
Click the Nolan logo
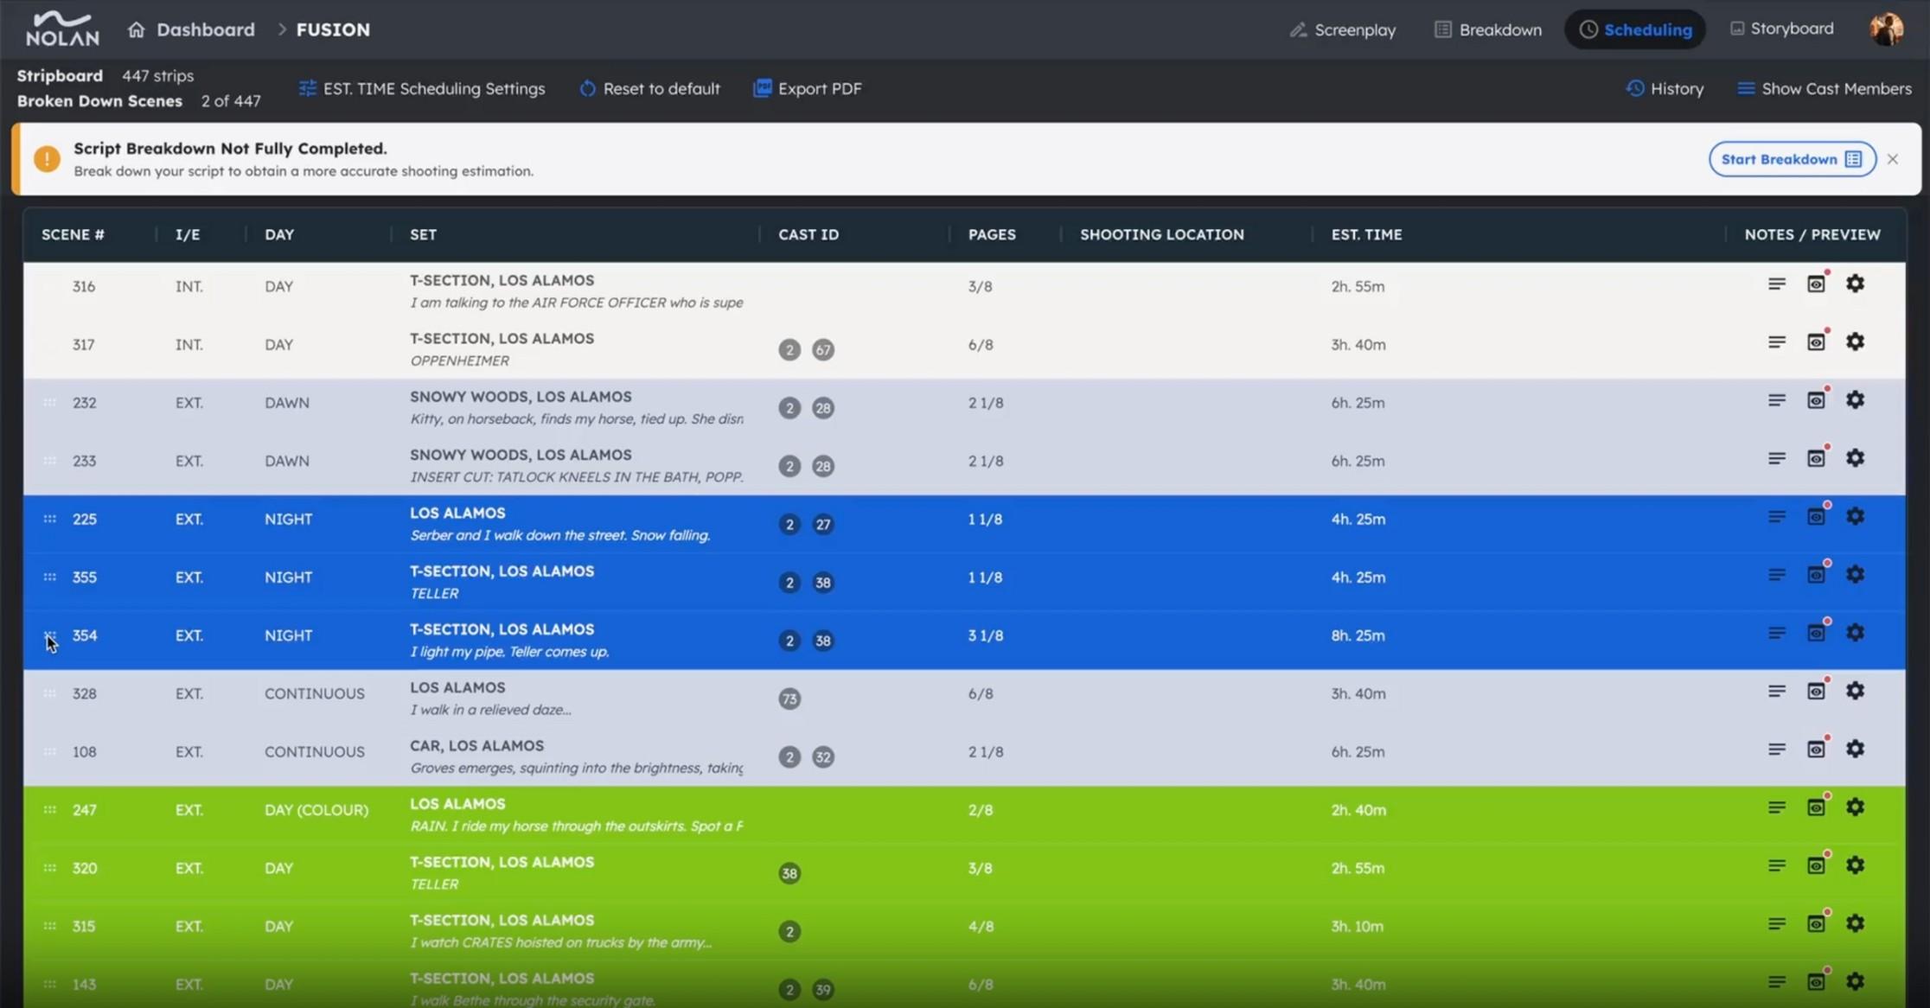62,29
